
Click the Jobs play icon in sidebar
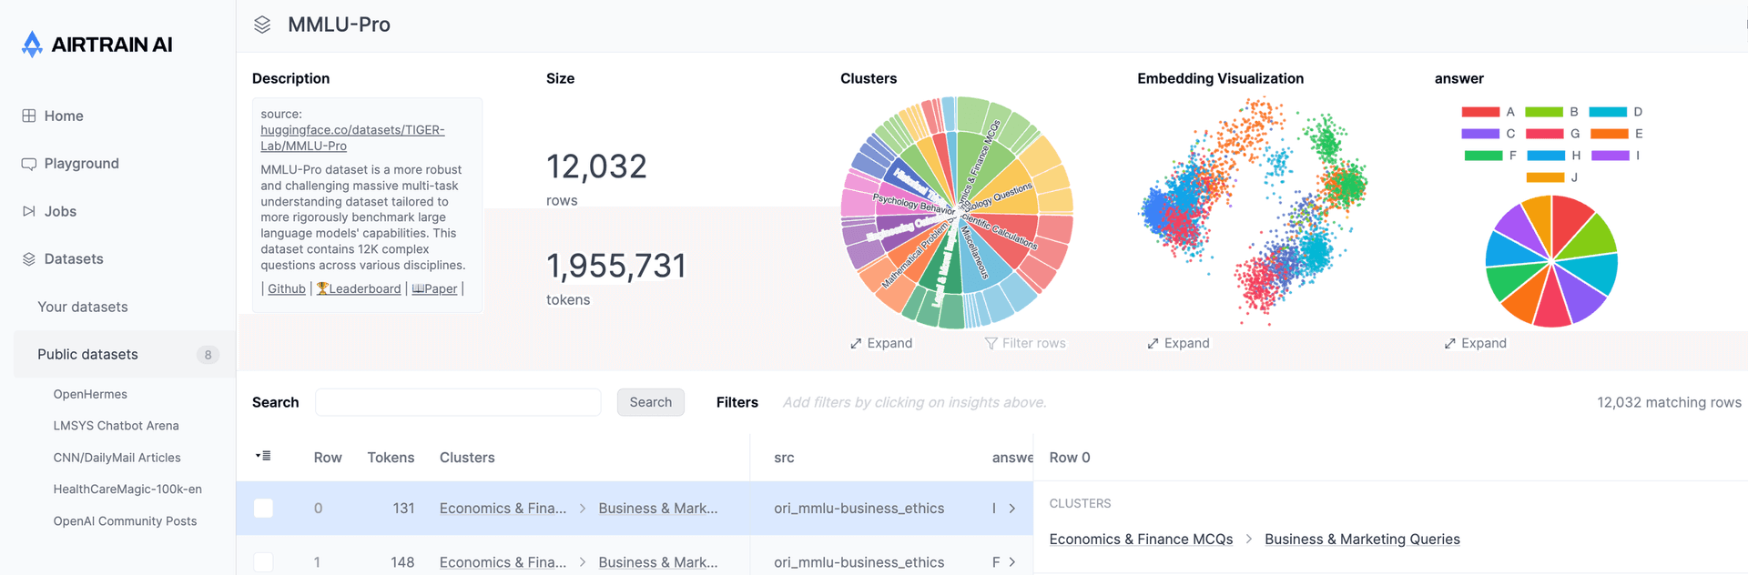coord(29,211)
